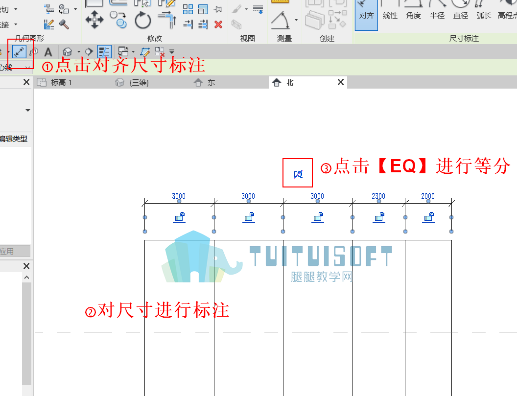Screen dimensions: 517x396
Task: Close the Properties panel
Action: point(27,82)
